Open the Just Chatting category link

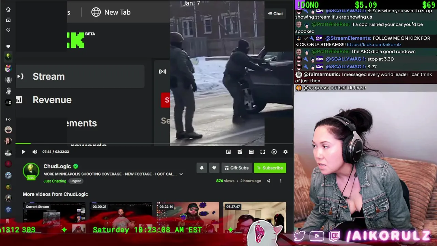[x=55, y=181]
